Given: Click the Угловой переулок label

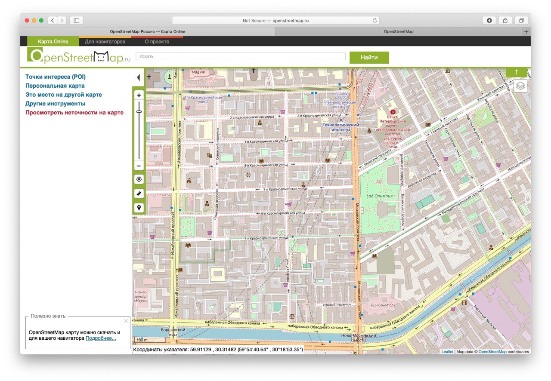Looking at the screenshot, I should [337, 304].
